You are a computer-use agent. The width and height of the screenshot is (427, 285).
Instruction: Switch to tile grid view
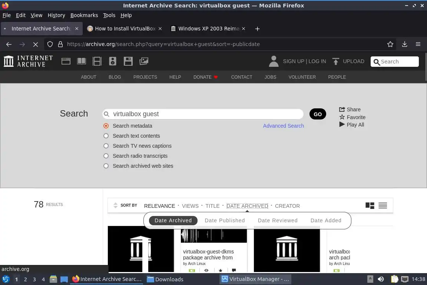point(370,206)
